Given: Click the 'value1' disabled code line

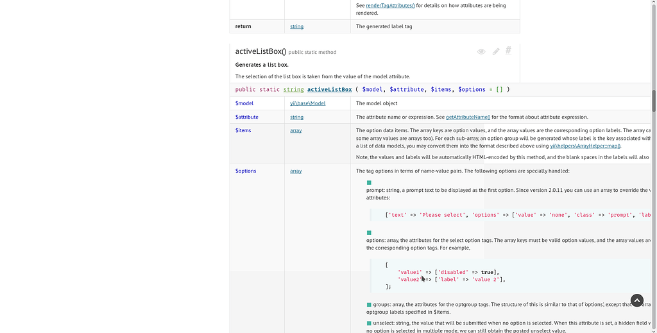Looking at the screenshot, I should [448, 272].
